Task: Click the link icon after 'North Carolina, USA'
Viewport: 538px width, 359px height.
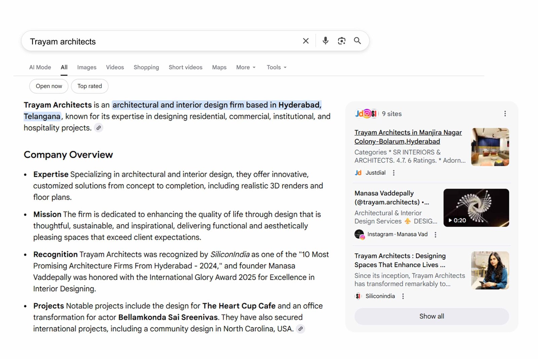Action: click(301, 329)
